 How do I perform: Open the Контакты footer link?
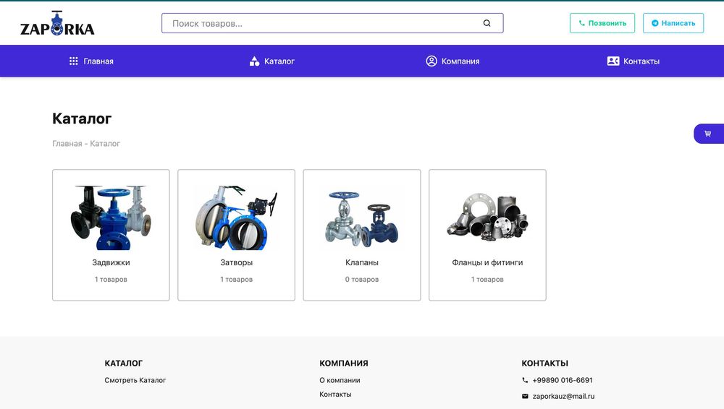tap(335, 395)
